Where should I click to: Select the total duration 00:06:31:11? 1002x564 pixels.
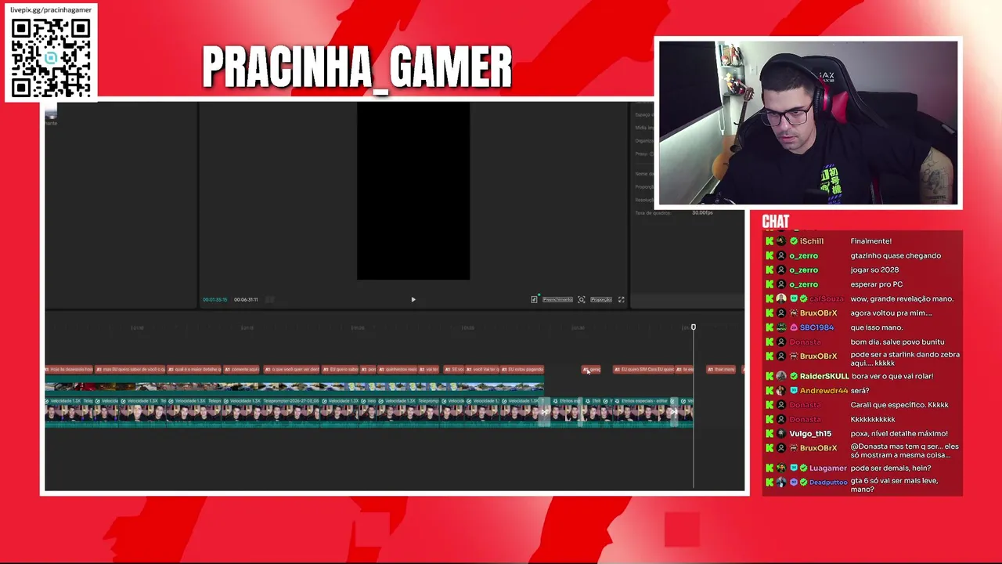click(246, 299)
